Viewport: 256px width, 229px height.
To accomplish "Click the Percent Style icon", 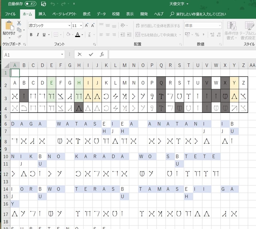I will (197, 35).
